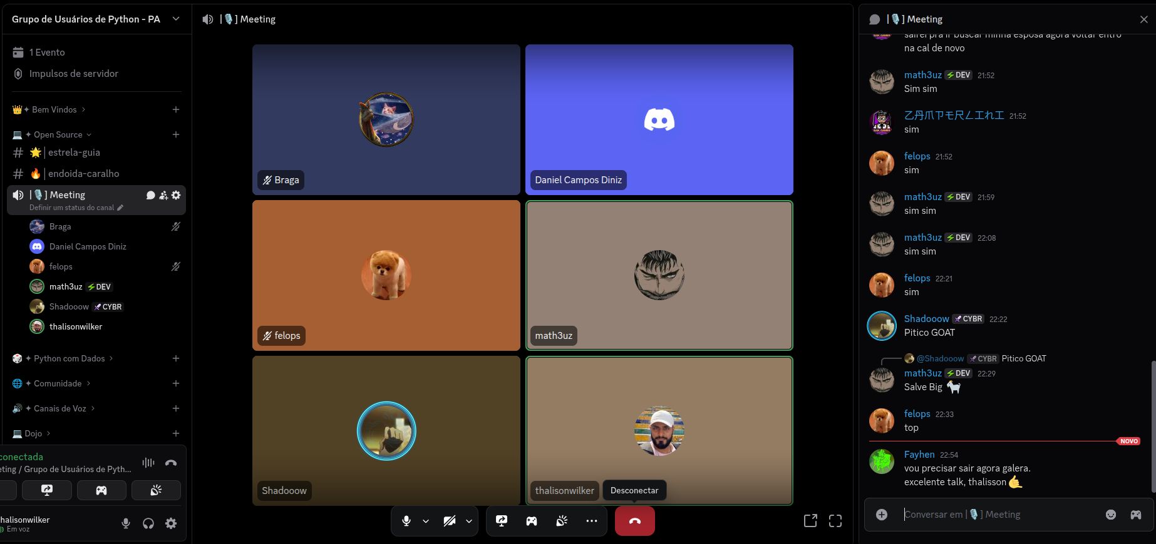Click the red Disconnect call button
Viewport: 1156px width, 544px height.
pyautogui.click(x=634, y=521)
